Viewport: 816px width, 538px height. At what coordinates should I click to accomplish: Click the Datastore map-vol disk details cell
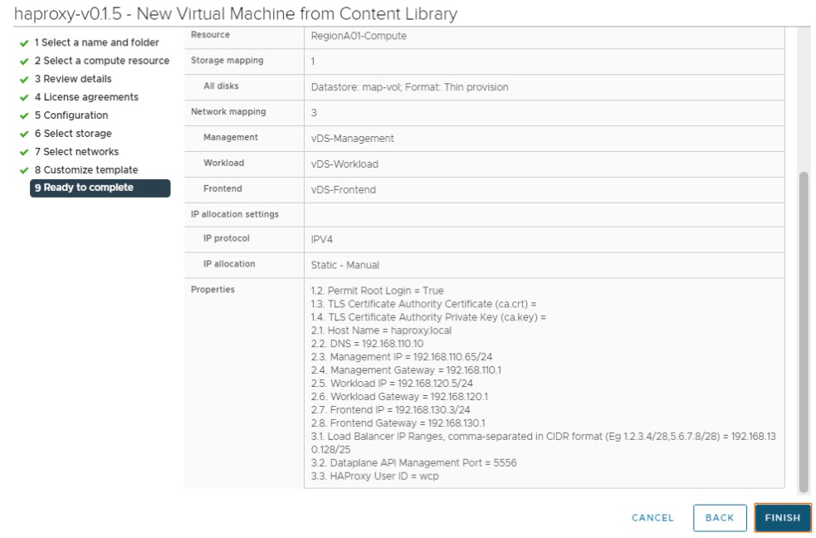pos(409,87)
